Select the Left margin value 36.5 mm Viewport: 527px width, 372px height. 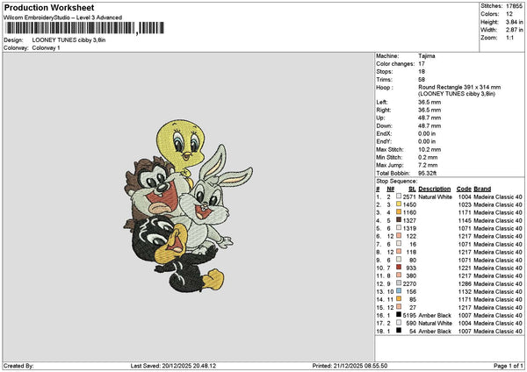click(x=430, y=102)
